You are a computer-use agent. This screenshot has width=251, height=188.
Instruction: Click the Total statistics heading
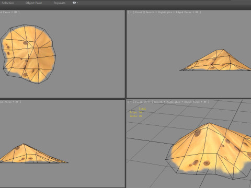[142, 109]
